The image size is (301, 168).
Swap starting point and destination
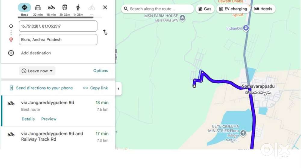coord(105,32)
